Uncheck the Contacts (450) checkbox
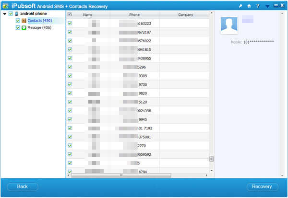Viewport: 288px width, 198px height. pos(18,21)
